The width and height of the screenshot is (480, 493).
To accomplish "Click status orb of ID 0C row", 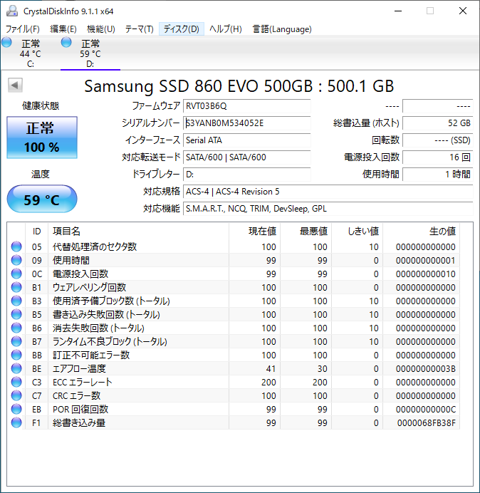I will (x=16, y=274).
